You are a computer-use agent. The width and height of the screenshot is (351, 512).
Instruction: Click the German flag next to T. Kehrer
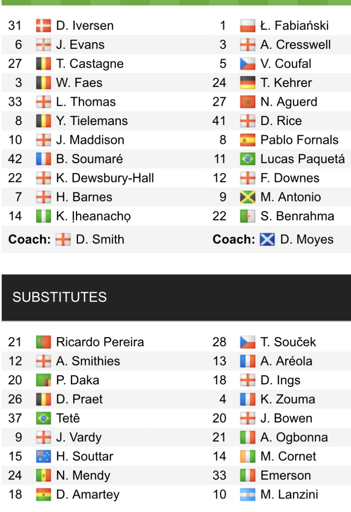[248, 83]
